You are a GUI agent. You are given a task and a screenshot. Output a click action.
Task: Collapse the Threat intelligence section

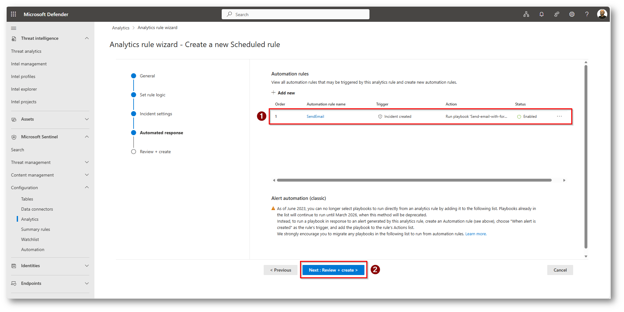tap(87, 38)
